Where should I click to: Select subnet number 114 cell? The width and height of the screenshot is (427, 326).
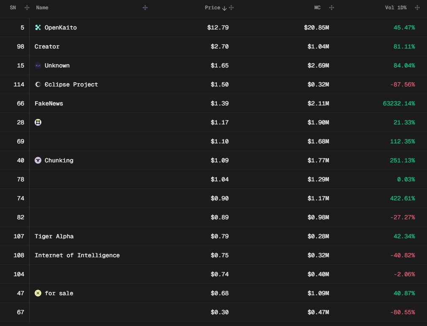point(19,84)
